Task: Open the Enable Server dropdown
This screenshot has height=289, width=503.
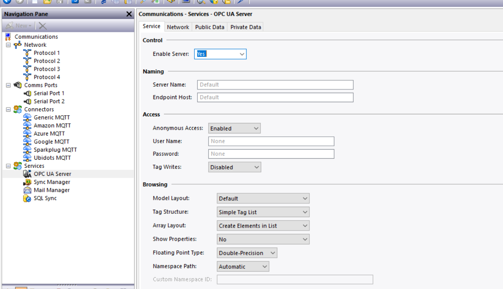Action: [x=220, y=54]
